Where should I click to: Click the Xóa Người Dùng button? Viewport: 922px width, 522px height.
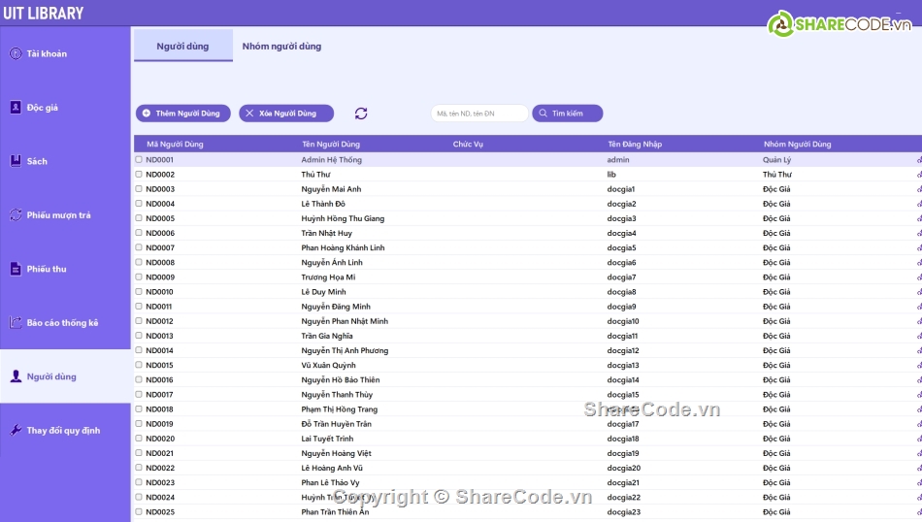286,114
